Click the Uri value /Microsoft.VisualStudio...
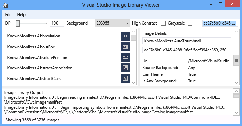Viewport: 242px width, 126px height. [x=210, y=61]
